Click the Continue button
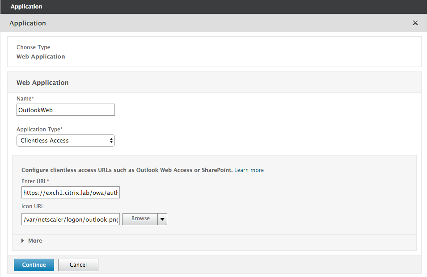The width and height of the screenshot is (427, 277). [x=34, y=265]
